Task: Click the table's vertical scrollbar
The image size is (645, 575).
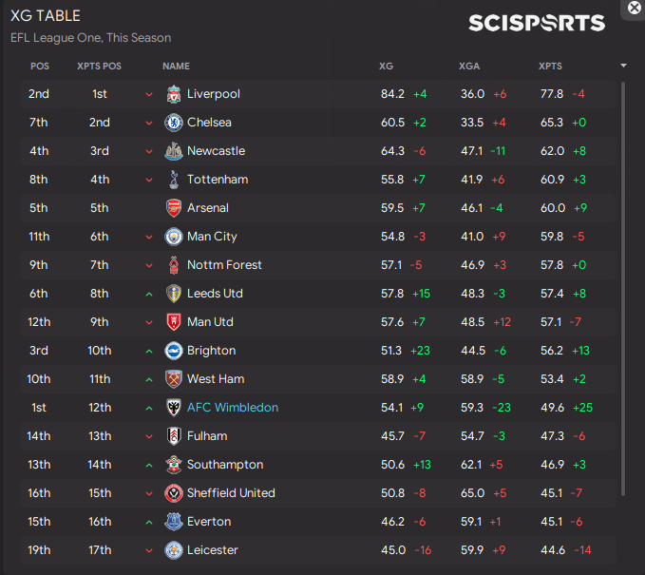Action: 623,285
